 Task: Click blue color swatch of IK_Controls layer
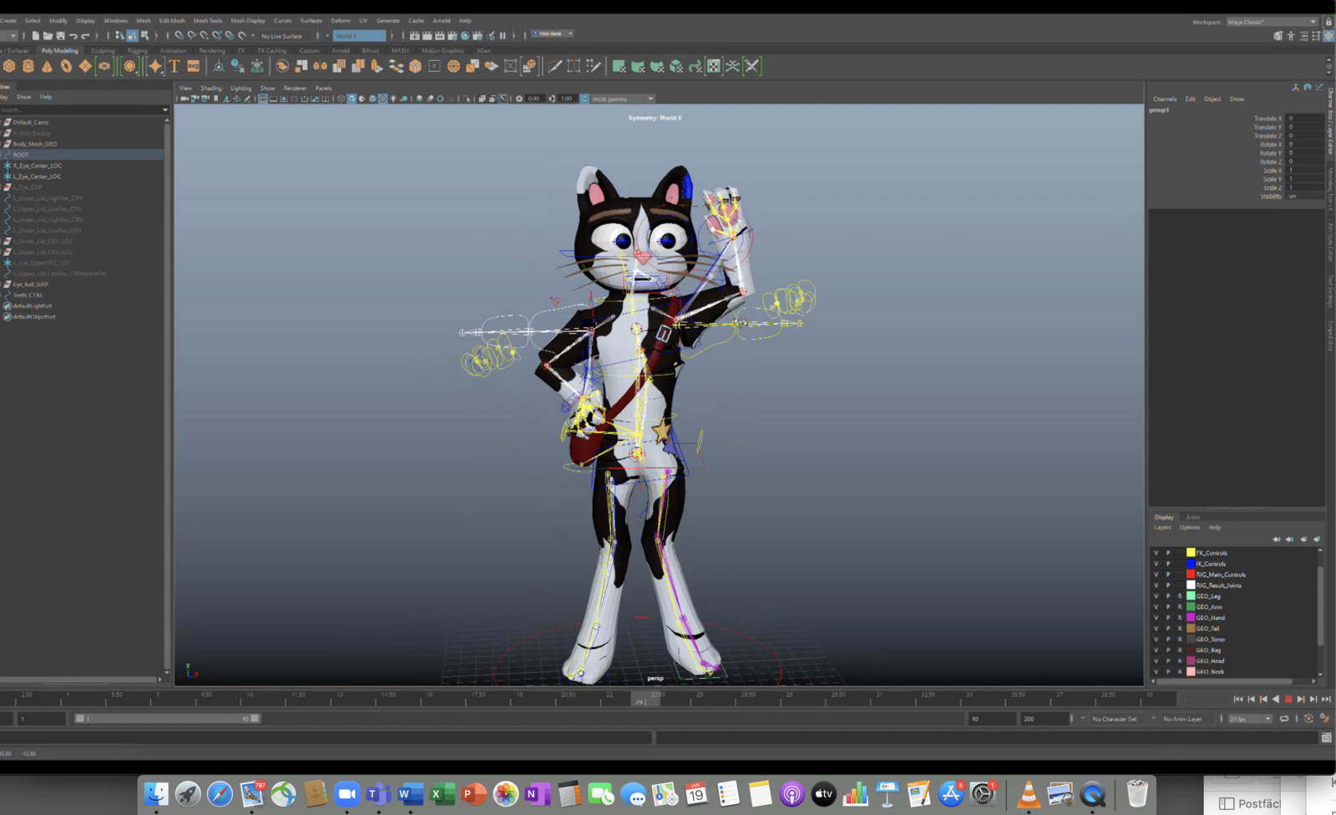(x=1191, y=564)
